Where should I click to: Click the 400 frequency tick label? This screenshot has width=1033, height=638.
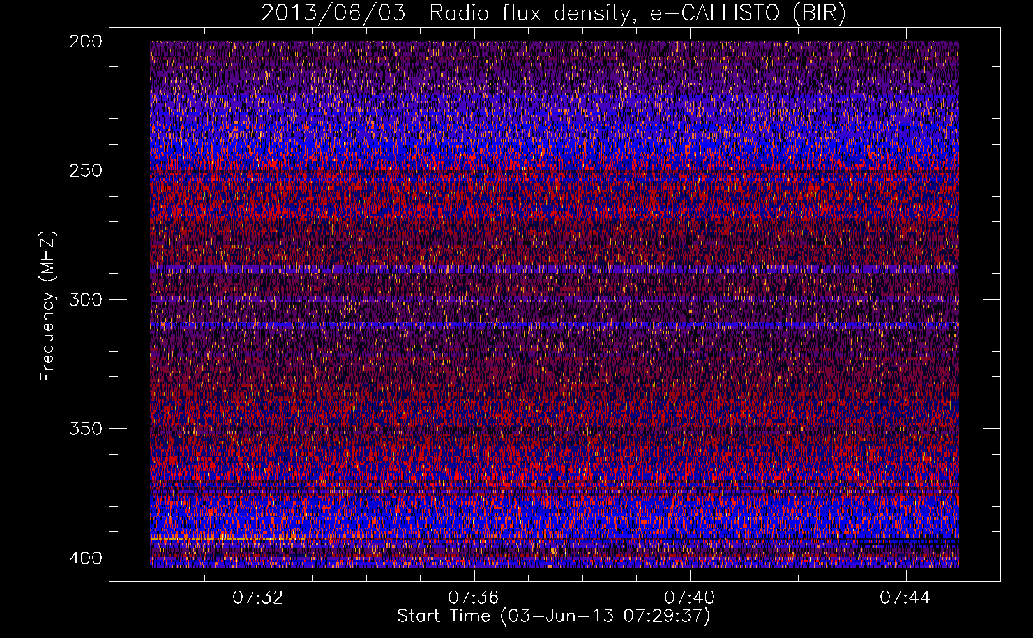(x=85, y=558)
